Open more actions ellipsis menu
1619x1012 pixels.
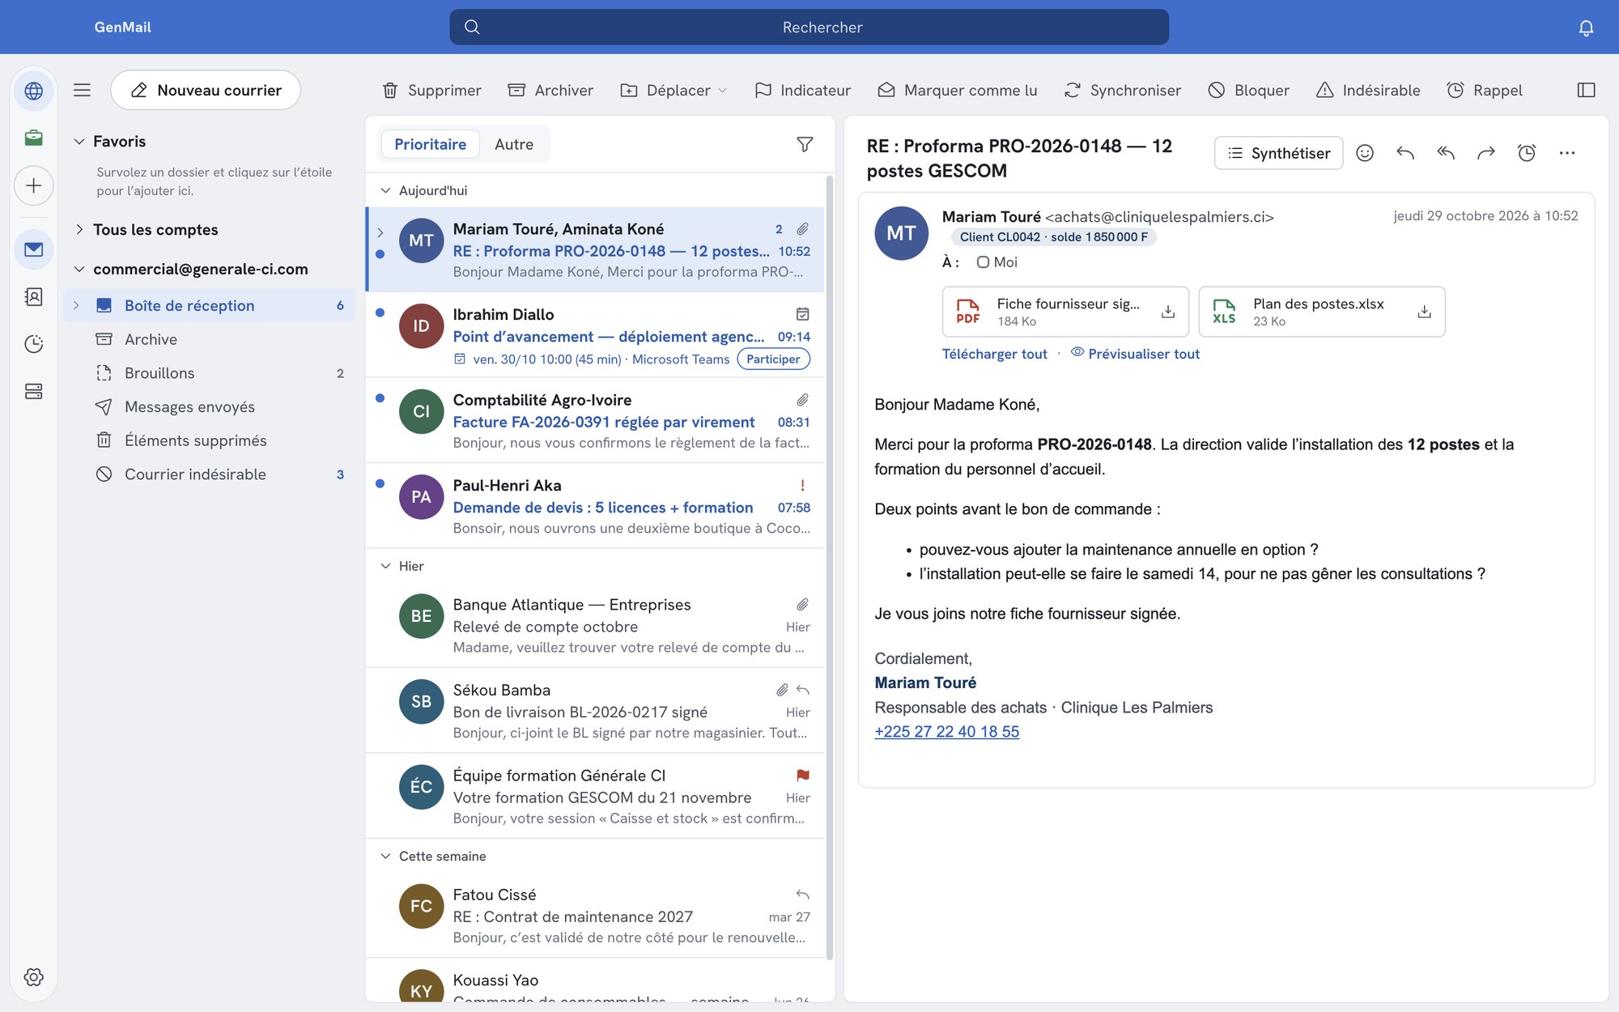point(1567,153)
